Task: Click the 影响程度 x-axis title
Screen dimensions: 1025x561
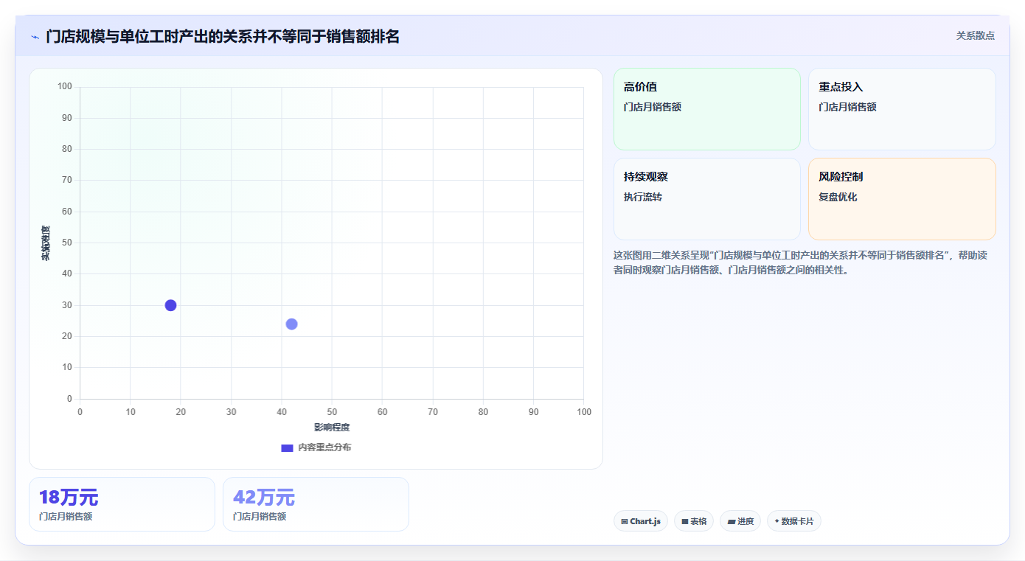Action: [x=332, y=428]
